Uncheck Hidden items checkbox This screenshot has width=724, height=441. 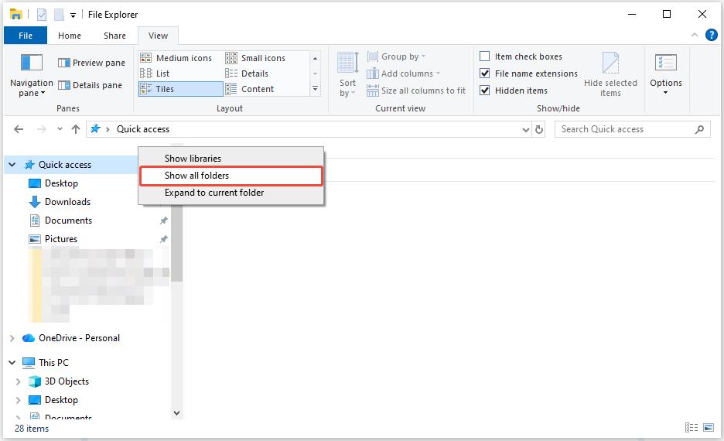(484, 90)
